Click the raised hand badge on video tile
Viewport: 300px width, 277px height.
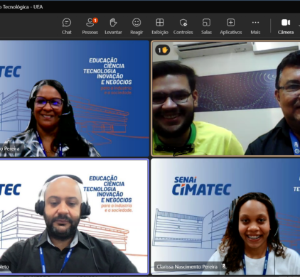163,50
